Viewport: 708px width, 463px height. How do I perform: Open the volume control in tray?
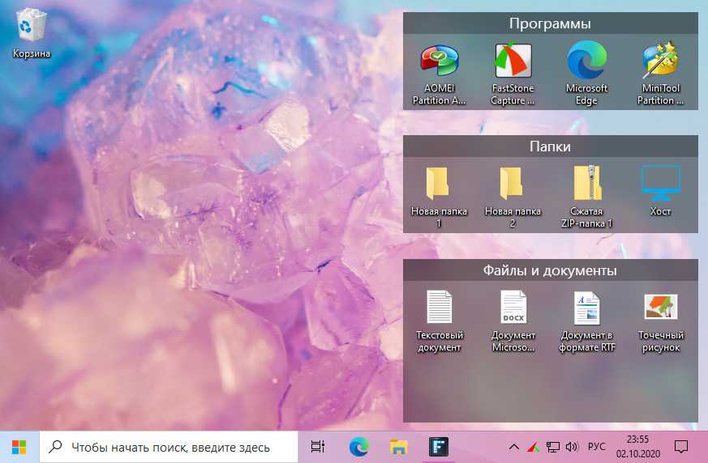pyautogui.click(x=571, y=446)
